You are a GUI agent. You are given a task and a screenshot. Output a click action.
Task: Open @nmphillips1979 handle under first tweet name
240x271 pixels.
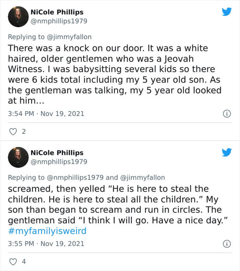(x=59, y=21)
